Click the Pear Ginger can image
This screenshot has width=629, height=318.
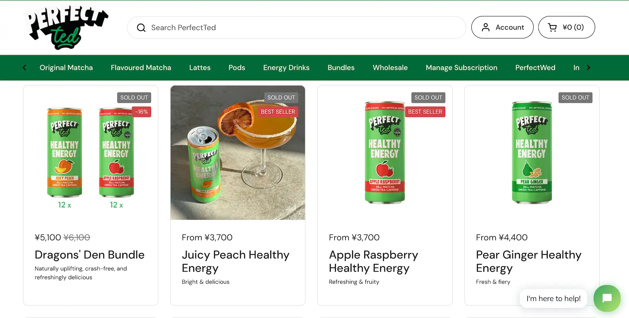532,153
